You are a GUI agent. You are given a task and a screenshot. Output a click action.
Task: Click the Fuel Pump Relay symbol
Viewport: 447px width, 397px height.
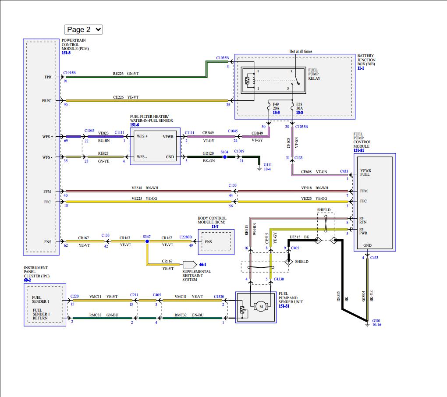tap(273, 81)
